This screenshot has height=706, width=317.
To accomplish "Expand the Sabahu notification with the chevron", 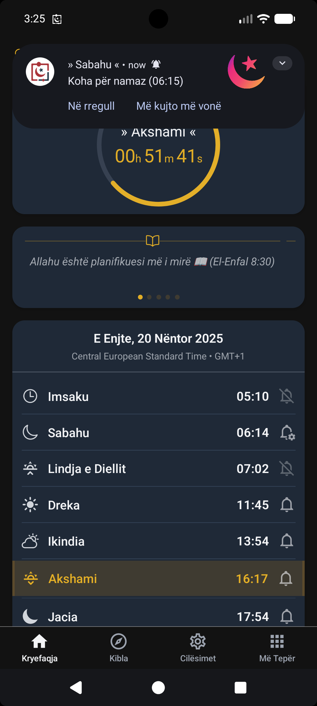I will [282, 63].
